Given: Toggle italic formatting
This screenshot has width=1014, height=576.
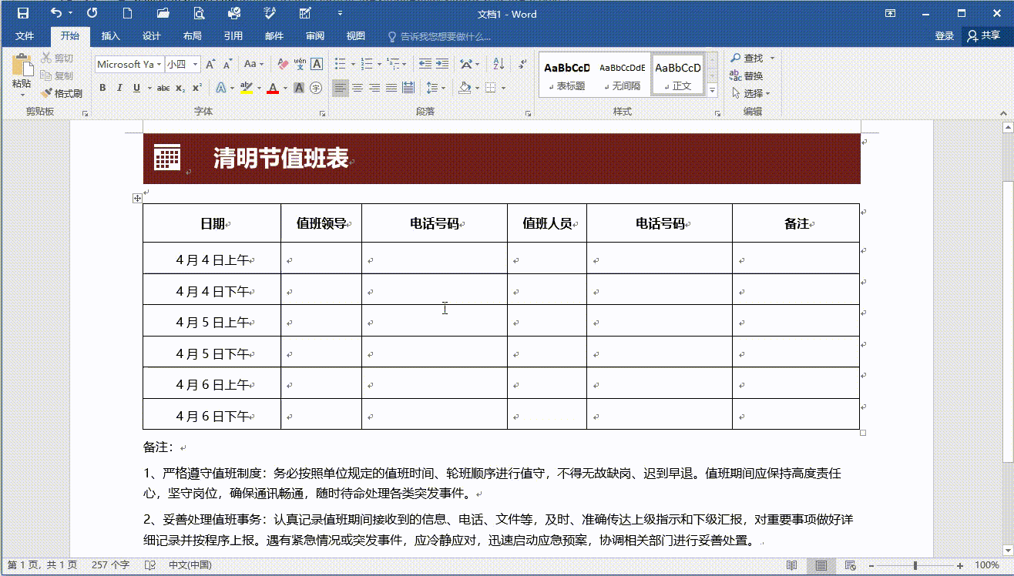Looking at the screenshot, I should click(119, 88).
